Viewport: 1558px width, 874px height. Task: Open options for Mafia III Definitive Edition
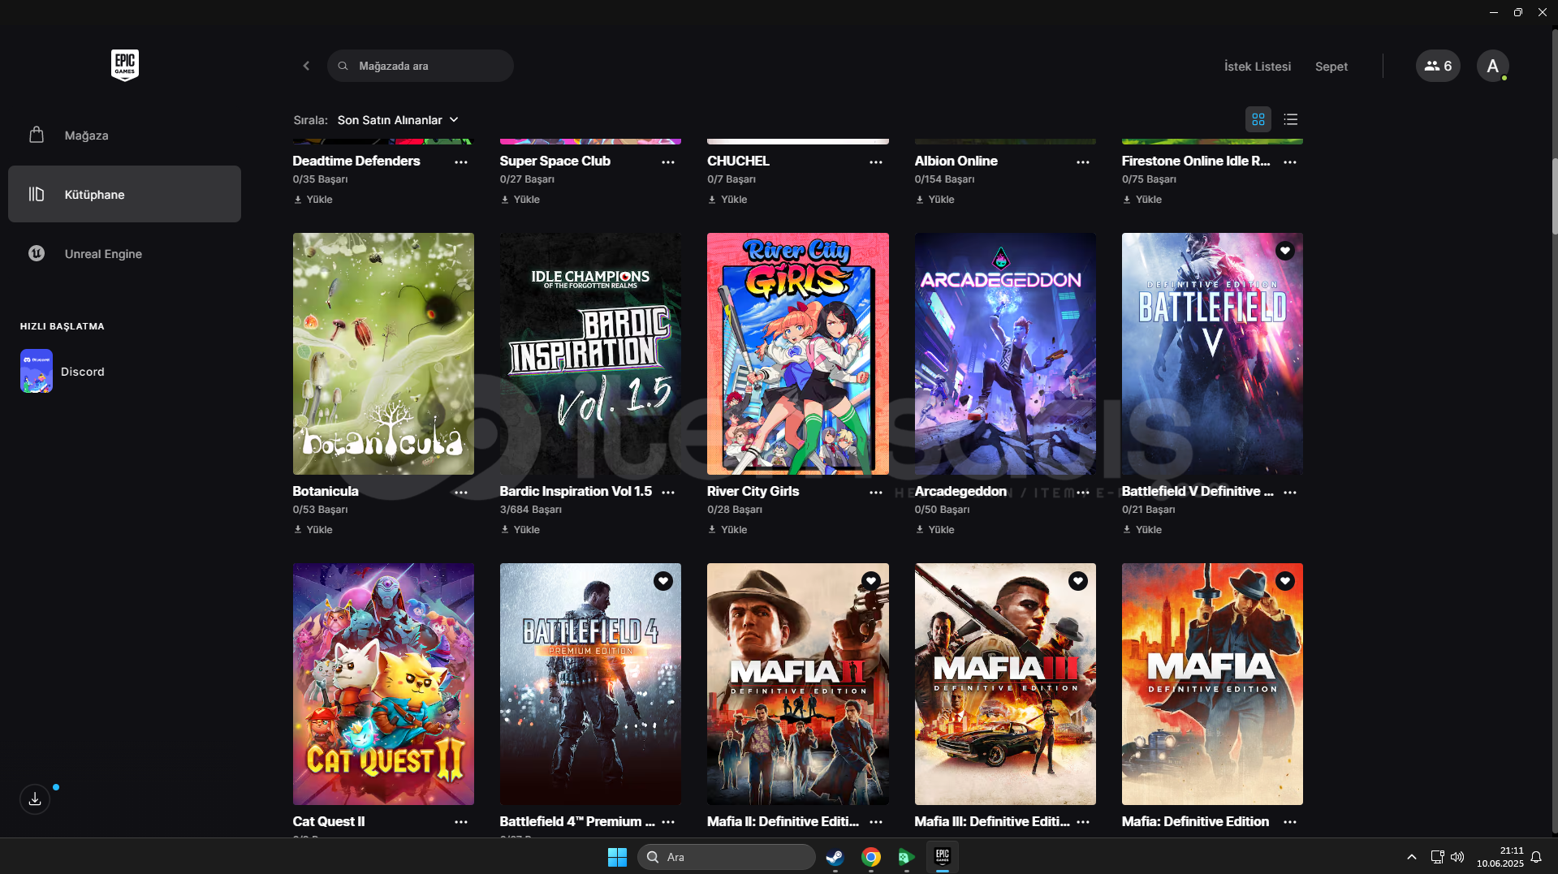(x=1083, y=822)
